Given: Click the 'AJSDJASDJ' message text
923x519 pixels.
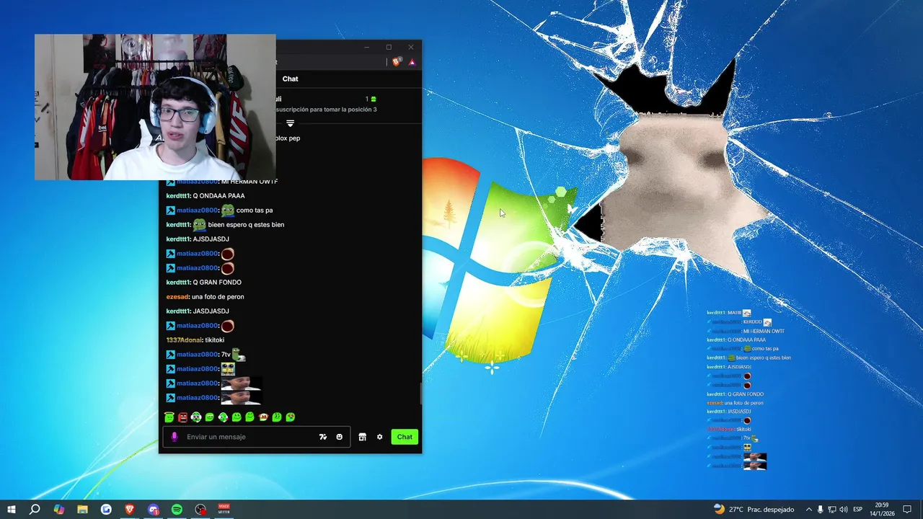Looking at the screenshot, I should 211,239.
